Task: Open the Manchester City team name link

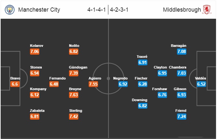Action: pyautogui.click(x=39, y=10)
